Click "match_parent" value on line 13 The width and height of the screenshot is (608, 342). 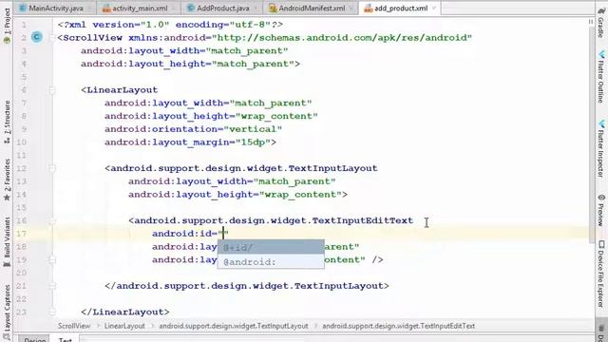point(294,181)
